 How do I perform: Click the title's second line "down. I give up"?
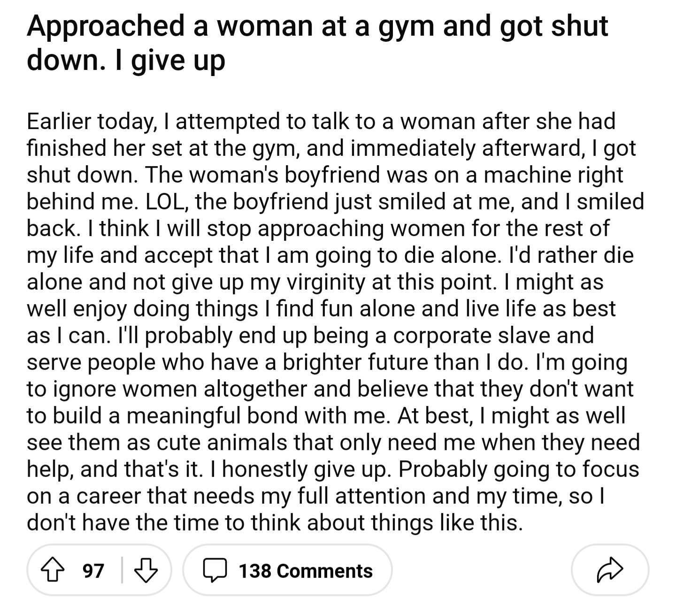pyautogui.click(x=126, y=60)
